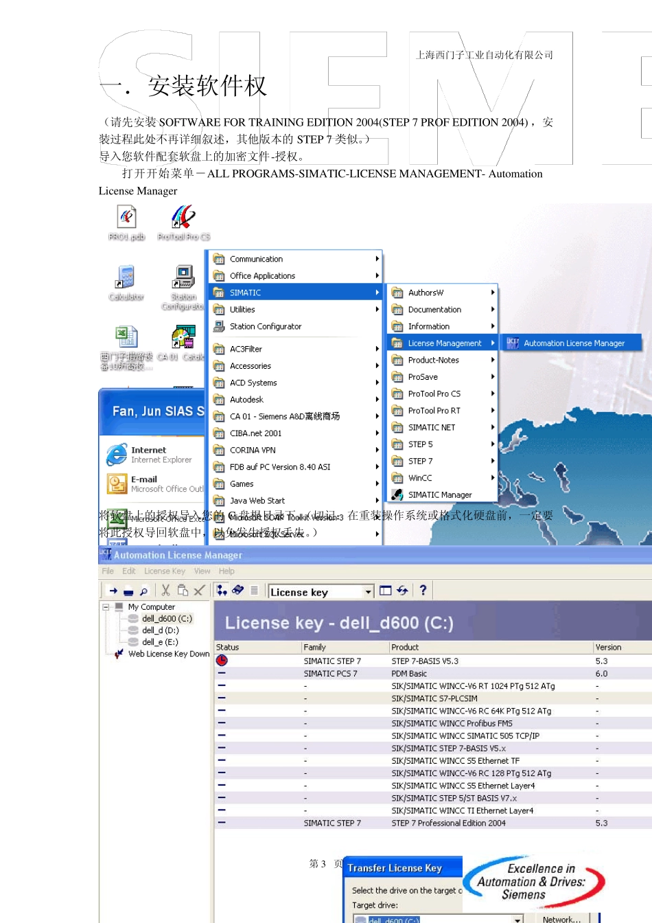Click the Paste clipboard toolbar icon
The image size is (652, 923).
tap(183, 591)
